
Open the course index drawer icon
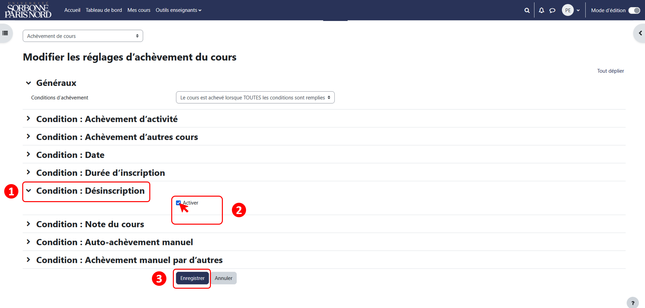[x=5, y=33]
